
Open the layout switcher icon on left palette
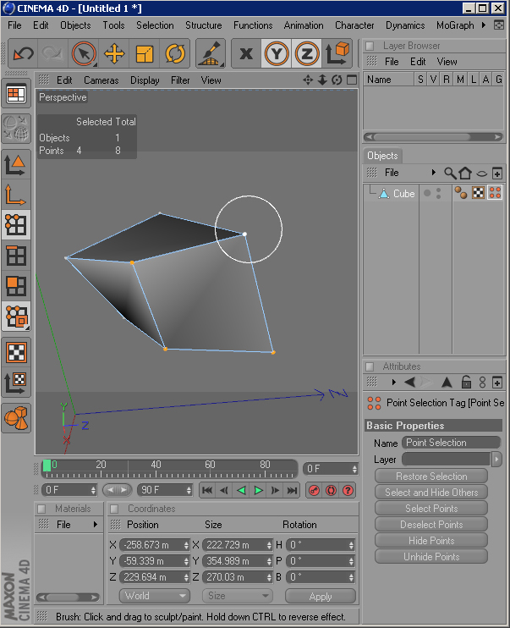tap(16, 94)
